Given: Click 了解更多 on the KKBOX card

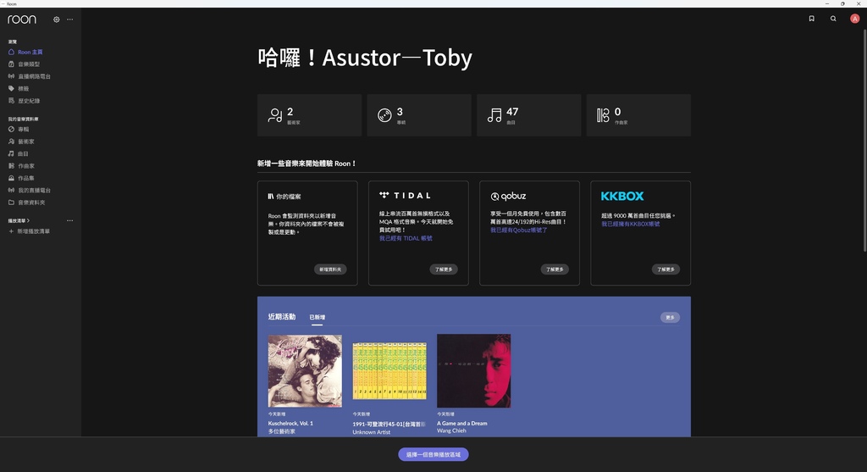Looking at the screenshot, I should [x=665, y=269].
